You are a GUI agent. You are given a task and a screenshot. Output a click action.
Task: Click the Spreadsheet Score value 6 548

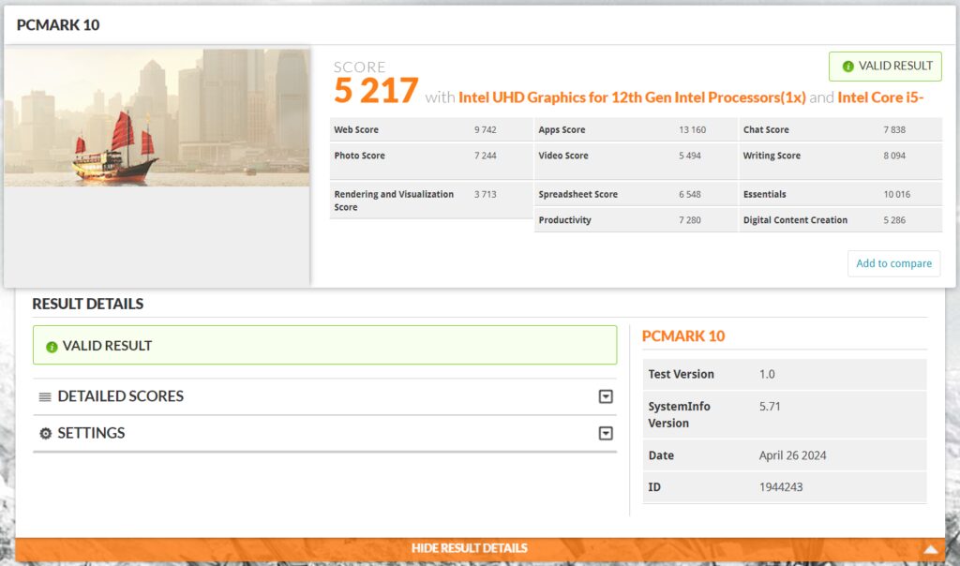coord(690,194)
